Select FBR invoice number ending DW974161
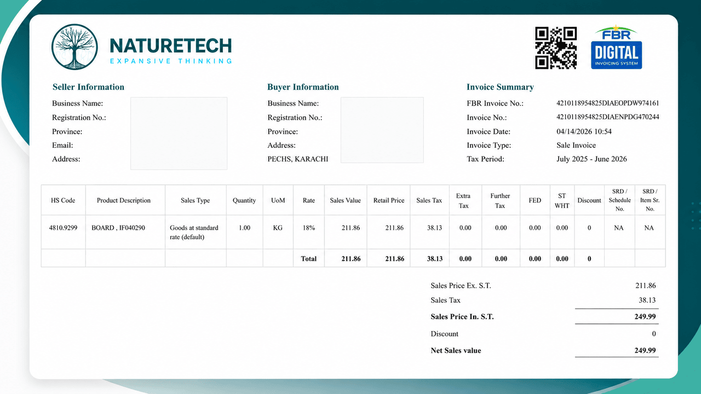Image resolution: width=701 pixels, height=394 pixels. coord(608,103)
